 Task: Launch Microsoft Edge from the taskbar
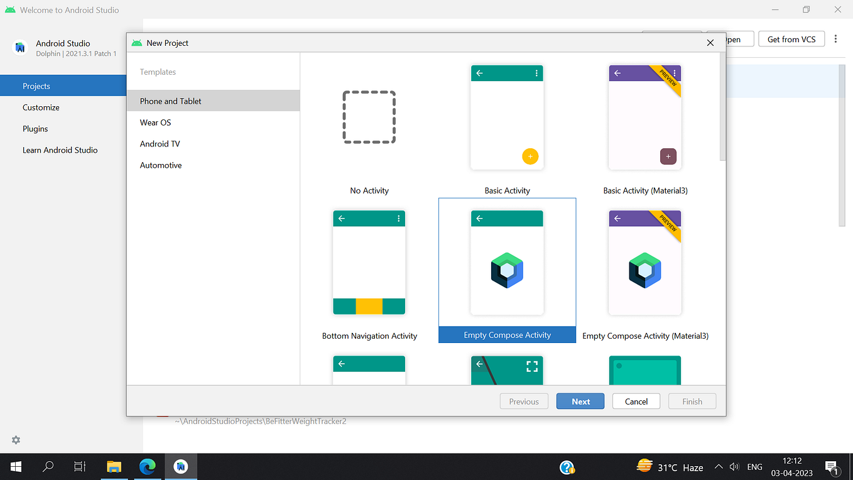click(x=148, y=467)
